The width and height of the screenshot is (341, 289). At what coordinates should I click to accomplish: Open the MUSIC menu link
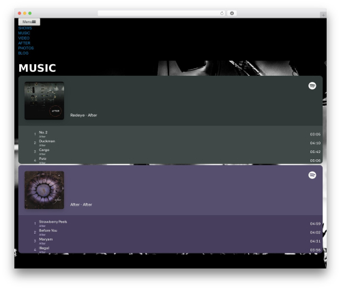click(24, 33)
